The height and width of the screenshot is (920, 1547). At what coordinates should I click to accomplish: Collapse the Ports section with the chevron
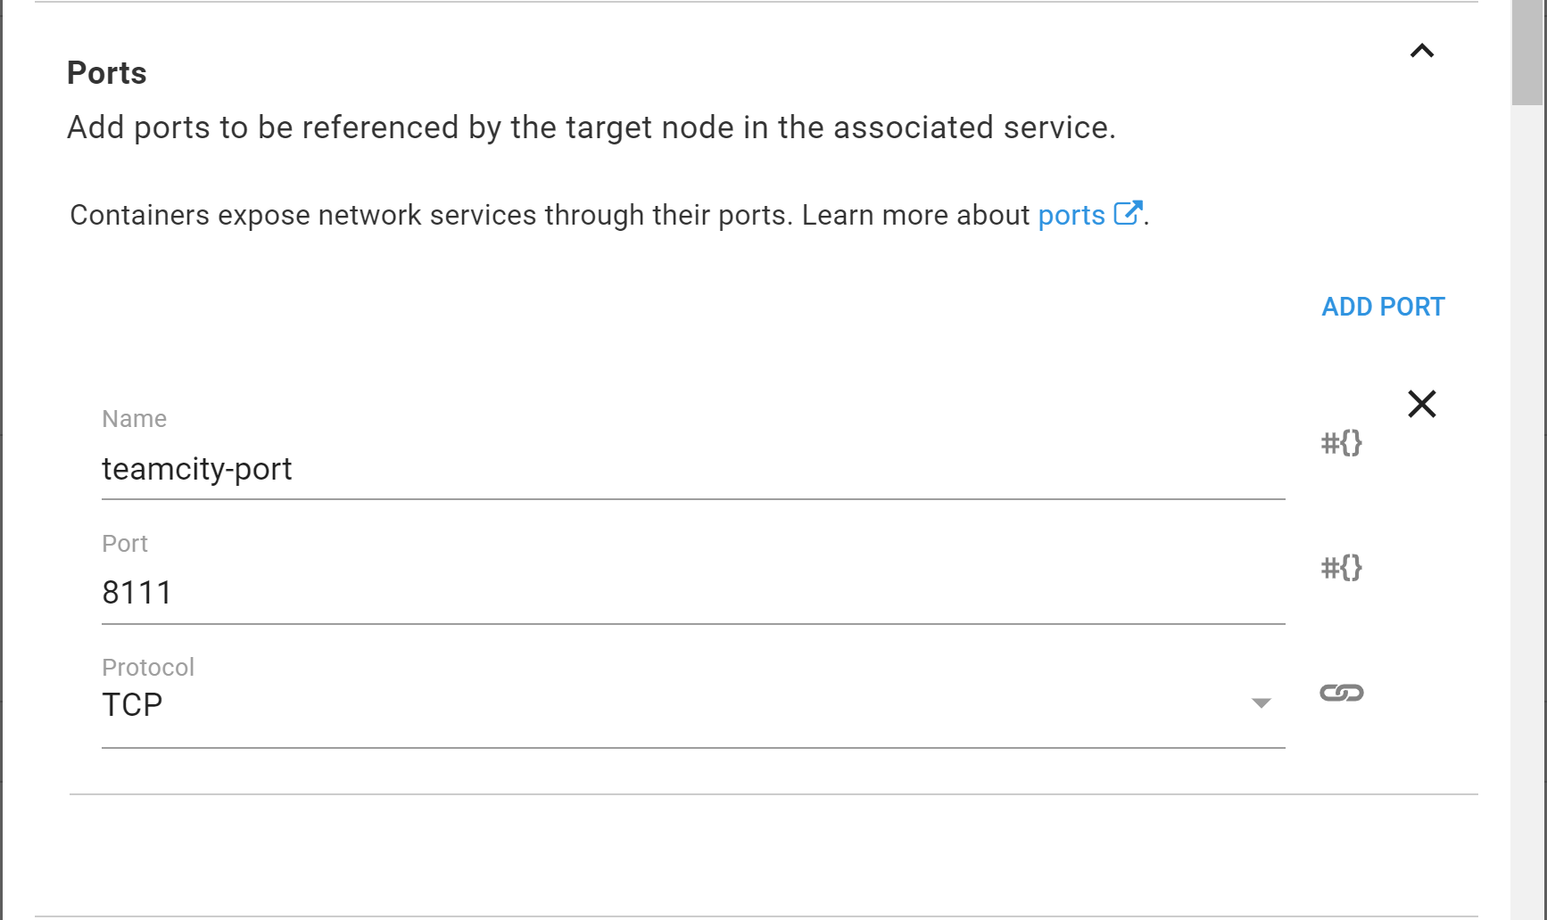coord(1421,51)
